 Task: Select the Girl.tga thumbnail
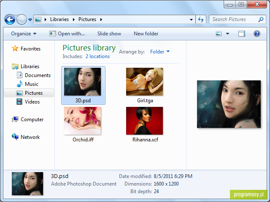144,82
